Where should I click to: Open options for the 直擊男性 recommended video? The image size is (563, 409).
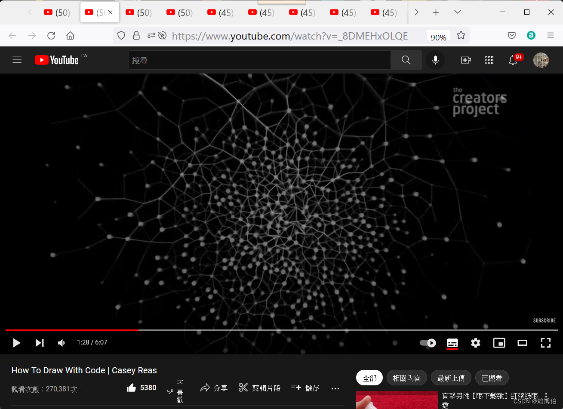pyautogui.click(x=546, y=396)
